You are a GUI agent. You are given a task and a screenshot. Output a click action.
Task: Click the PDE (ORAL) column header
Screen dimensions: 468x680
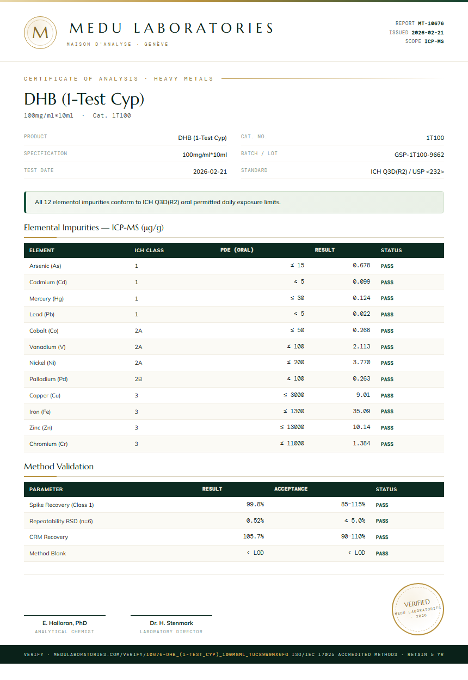click(237, 250)
